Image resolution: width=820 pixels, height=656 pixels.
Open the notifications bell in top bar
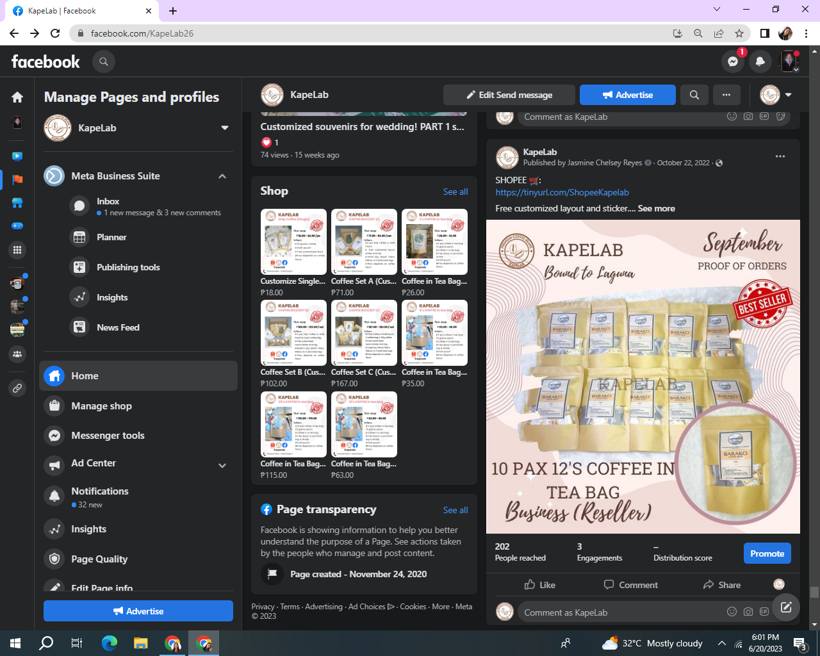pyautogui.click(x=760, y=61)
